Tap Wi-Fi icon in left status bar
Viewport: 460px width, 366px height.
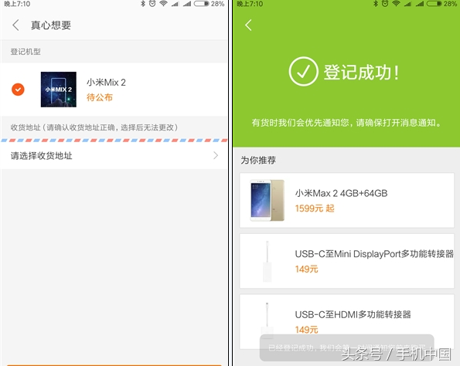163,4
